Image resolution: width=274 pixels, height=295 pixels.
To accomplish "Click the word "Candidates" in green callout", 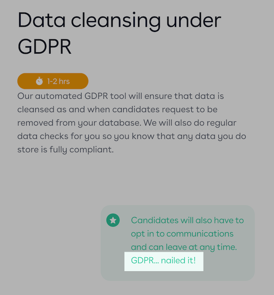I will [x=154, y=220].
